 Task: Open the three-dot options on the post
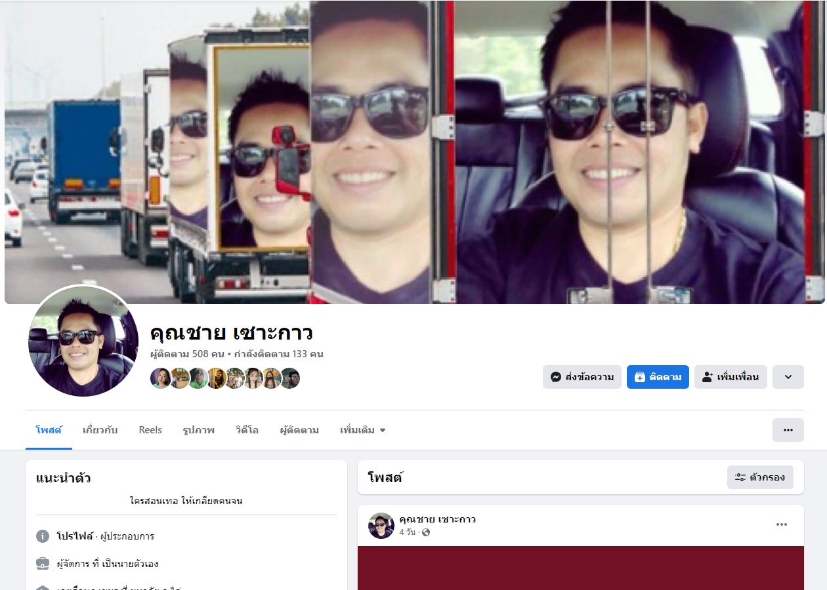(x=782, y=524)
